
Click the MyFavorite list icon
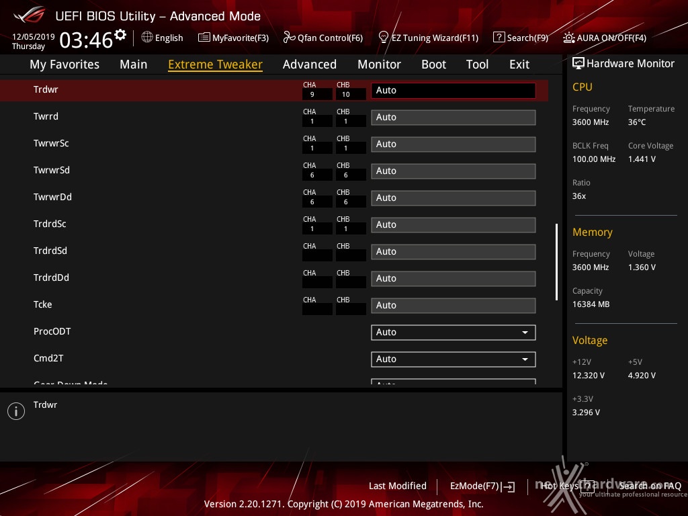(x=204, y=38)
